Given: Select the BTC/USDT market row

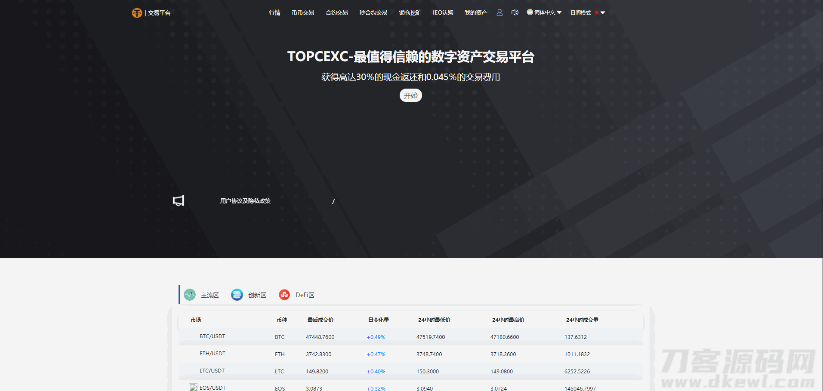Looking at the screenshot, I should [x=212, y=336].
